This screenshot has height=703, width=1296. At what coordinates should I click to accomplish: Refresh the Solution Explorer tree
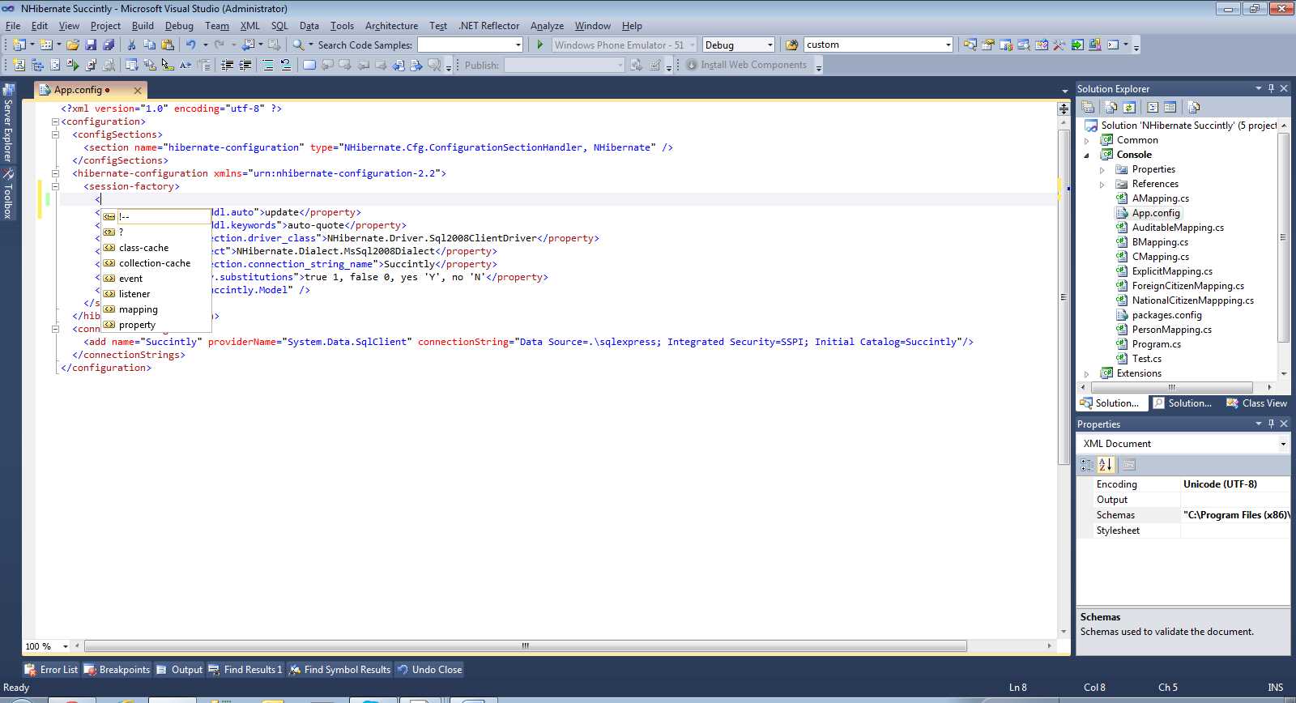click(x=1128, y=107)
